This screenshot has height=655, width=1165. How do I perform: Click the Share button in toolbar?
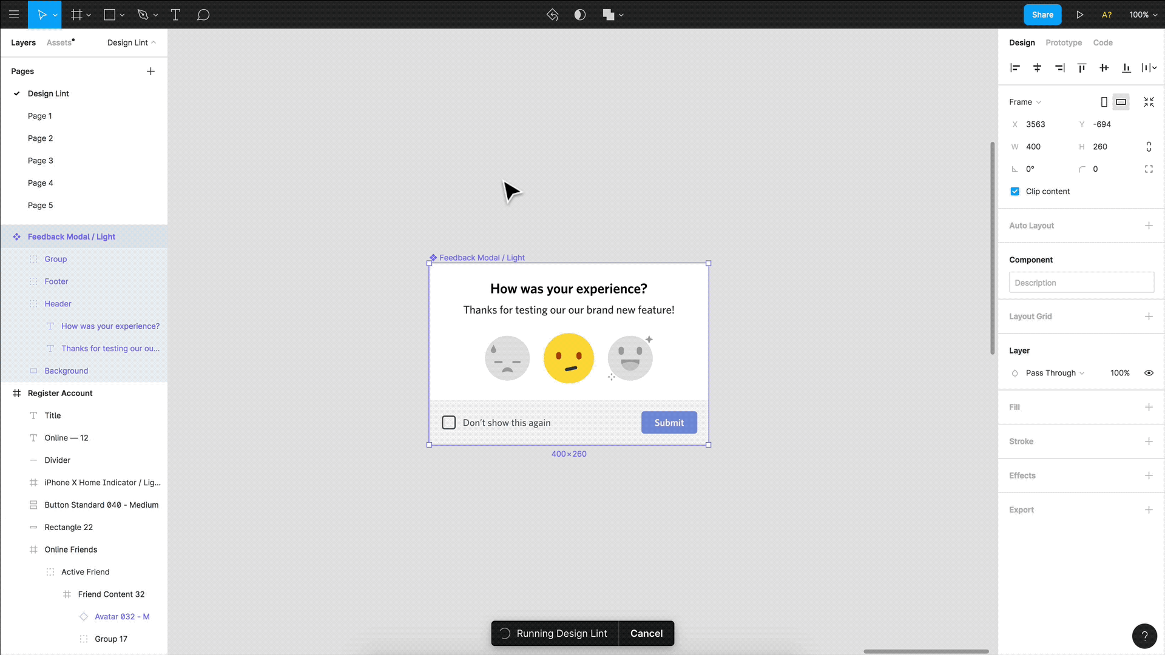[x=1042, y=15]
